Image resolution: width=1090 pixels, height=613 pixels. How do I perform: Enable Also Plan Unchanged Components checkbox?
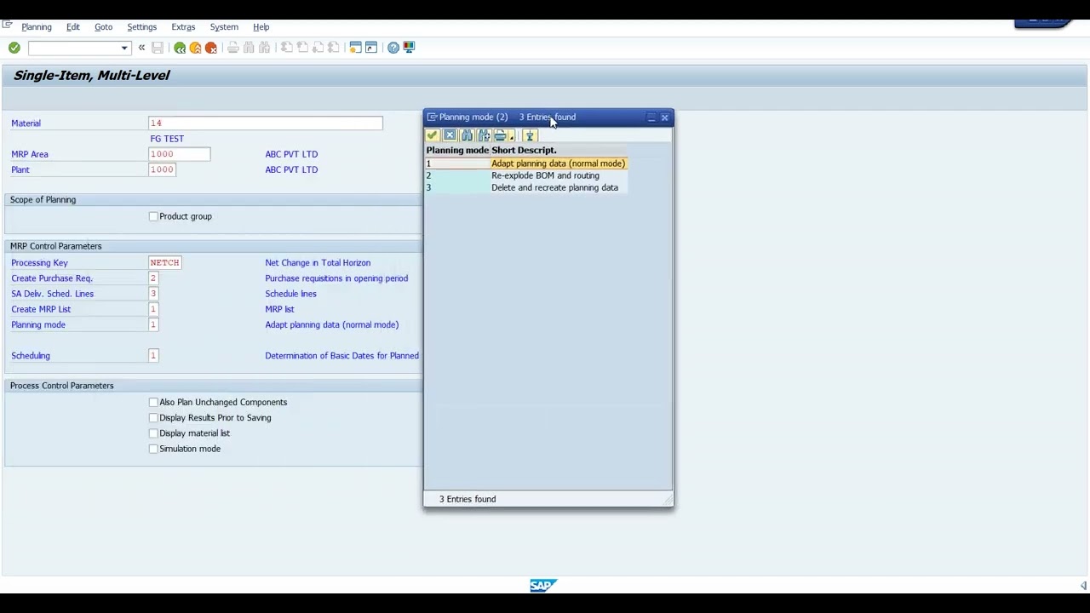[153, 402]
